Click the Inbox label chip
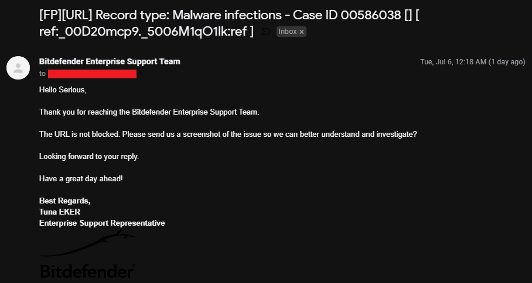 [288, 32]
